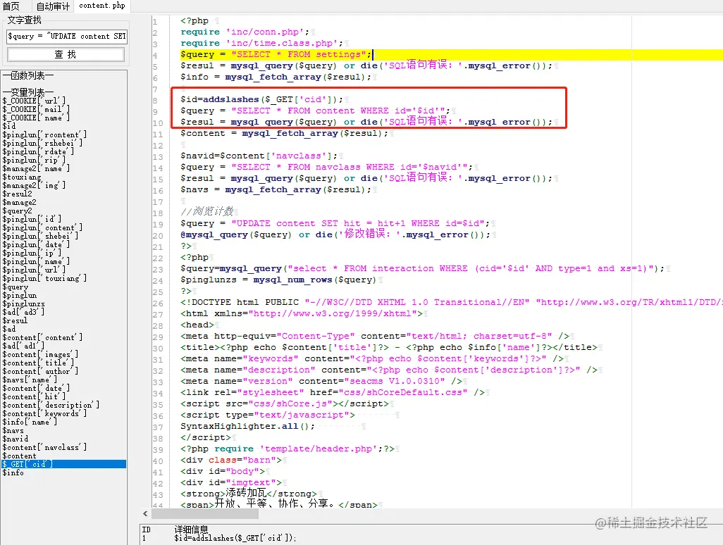Viewport: 723px width, 545px height.
Task: Click the 函数列表 header in list
Action: (x=28, y=75)
